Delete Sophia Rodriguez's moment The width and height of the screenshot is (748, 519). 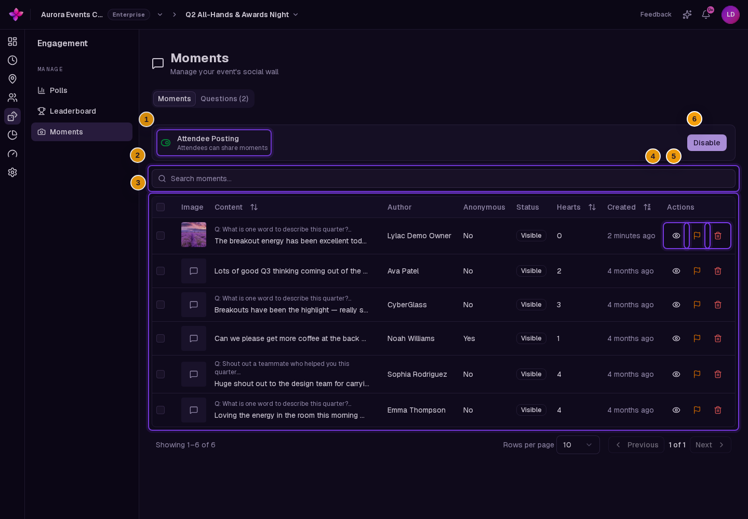pos(718,374)
